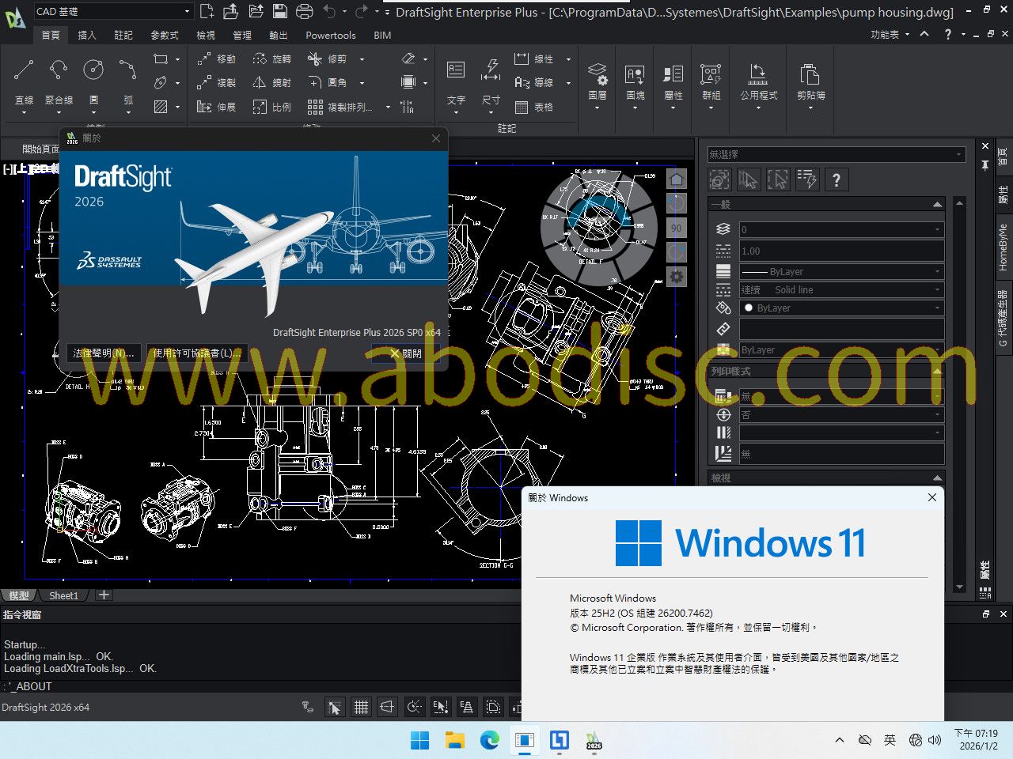The height and width of the screenshot is (759, 1013).
Task: Click the quick select lightning icon
Action: (x=806, y=180)
